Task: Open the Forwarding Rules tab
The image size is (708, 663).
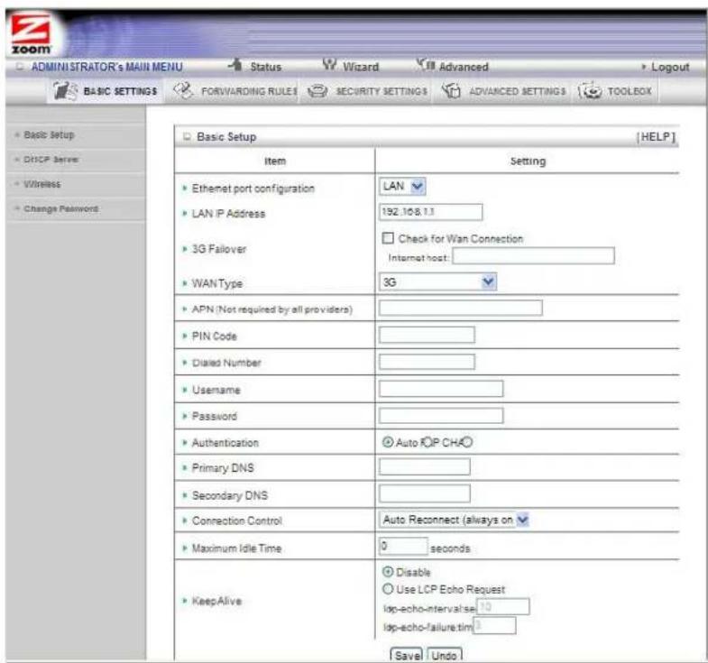Action: (249, 91)
